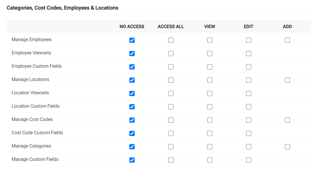311x171 pixels.
Task: Tick Edit box for Manage Custom Fields
Action: (x=249, y=160)
